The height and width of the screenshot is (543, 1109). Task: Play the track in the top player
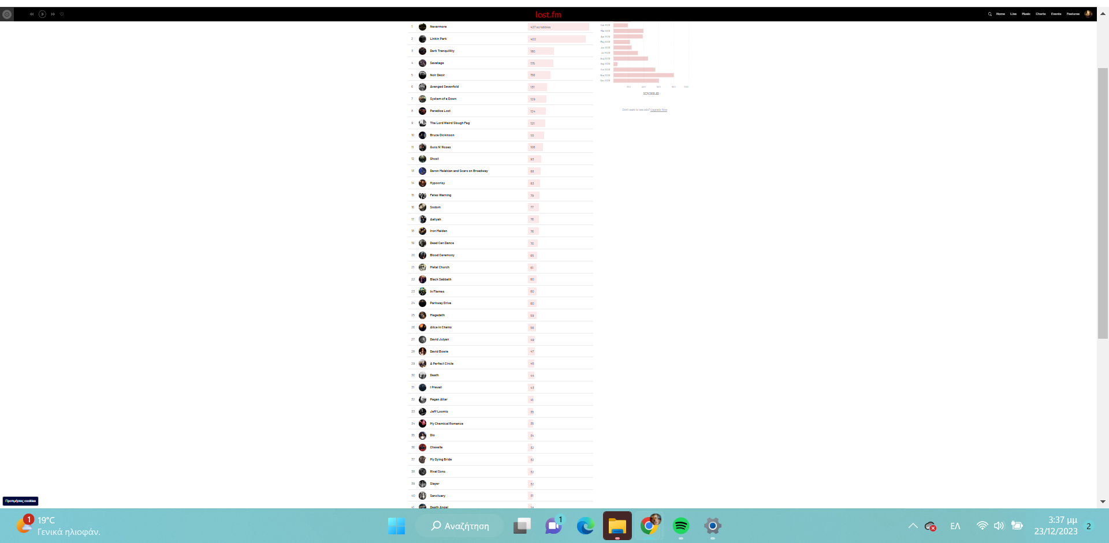click(x=42, y=14)
